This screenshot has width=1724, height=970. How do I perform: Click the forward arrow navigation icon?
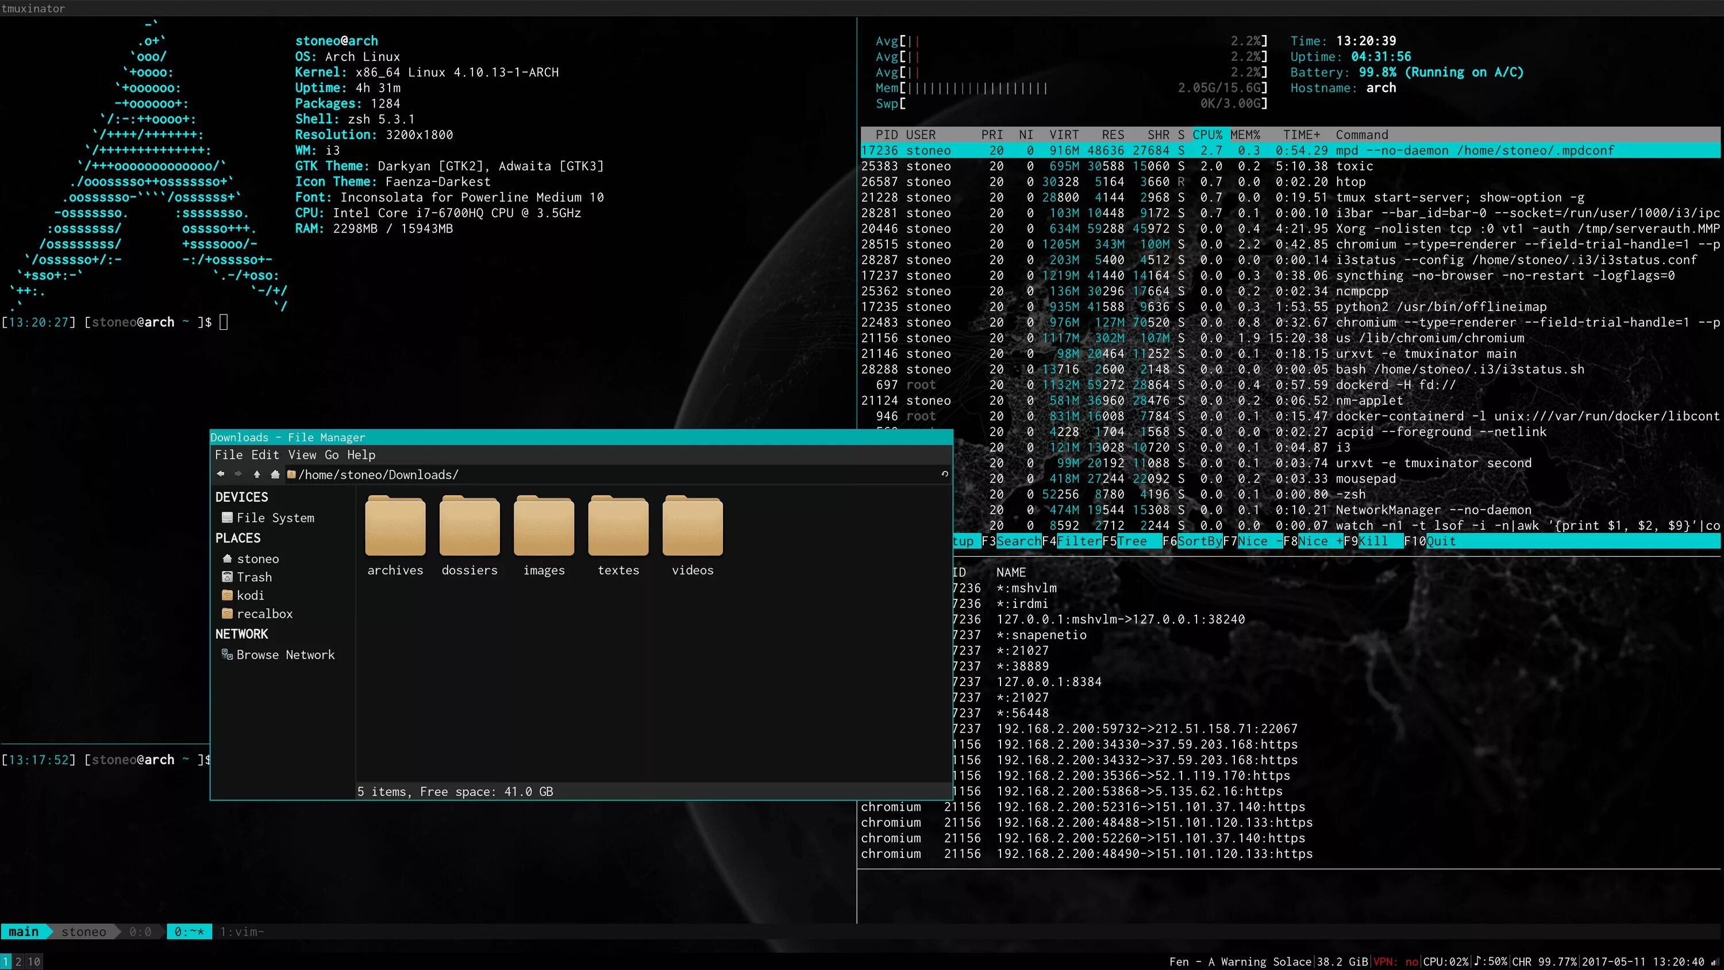pyautogui.click(x=238, y=474)
